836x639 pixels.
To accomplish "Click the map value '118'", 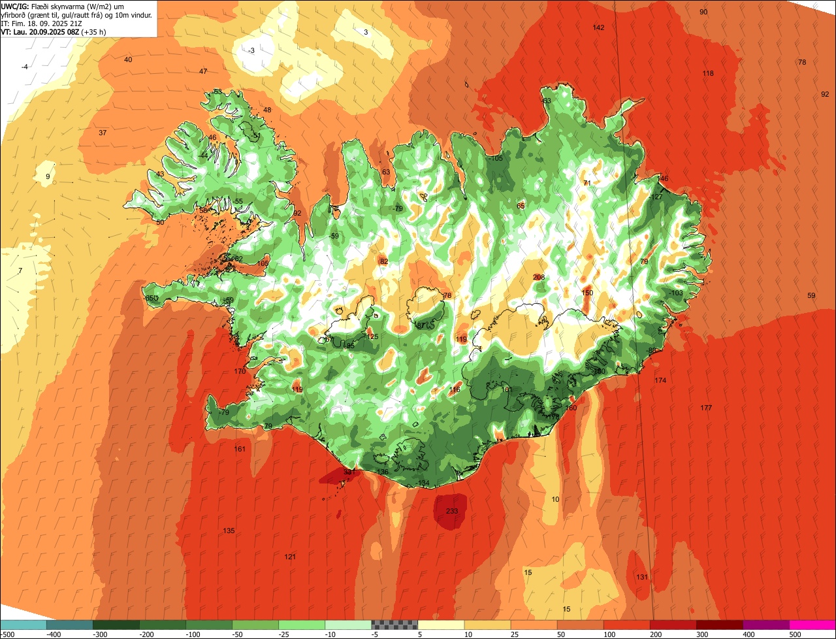I will 708,73.
